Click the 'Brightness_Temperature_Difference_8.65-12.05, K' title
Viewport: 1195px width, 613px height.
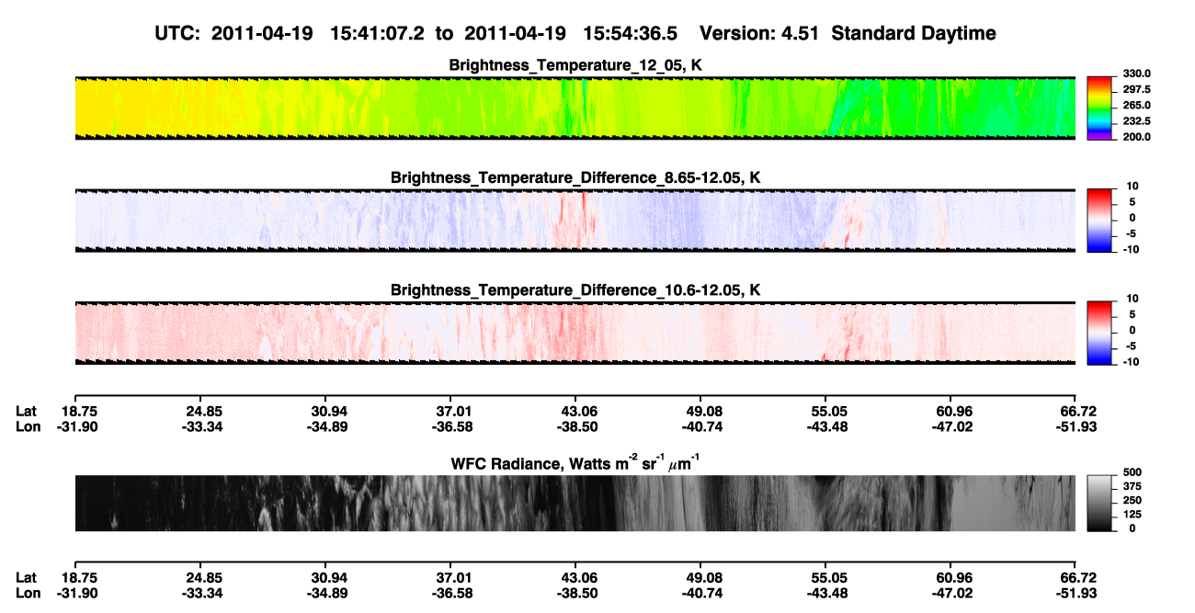coord(575,177)
